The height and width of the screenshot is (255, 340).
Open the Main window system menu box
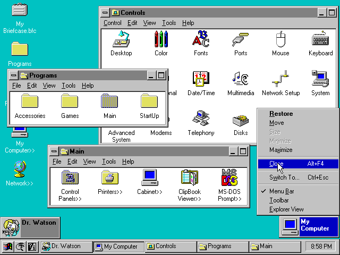[54, 151]
